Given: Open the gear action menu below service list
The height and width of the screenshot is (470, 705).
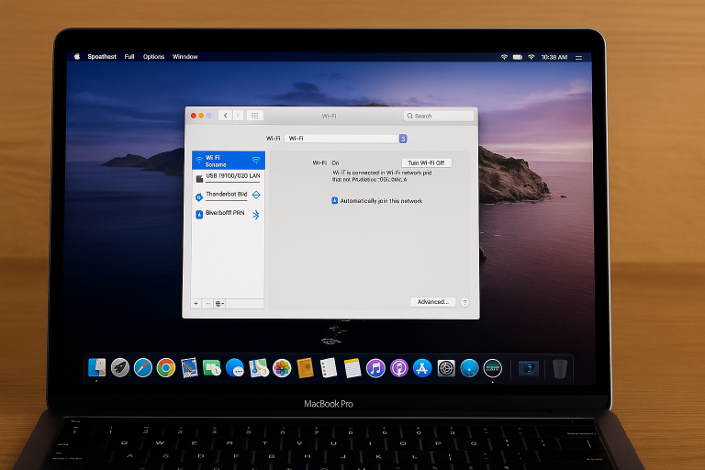Looking at the screenshot, I should coord(219,304).
